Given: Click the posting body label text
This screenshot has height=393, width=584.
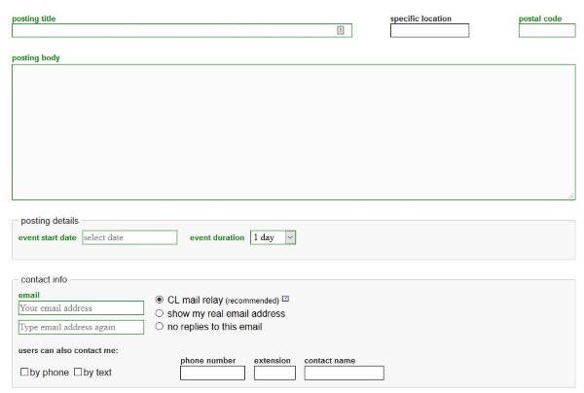Looking at the screenshot, I should click(36, 57).
